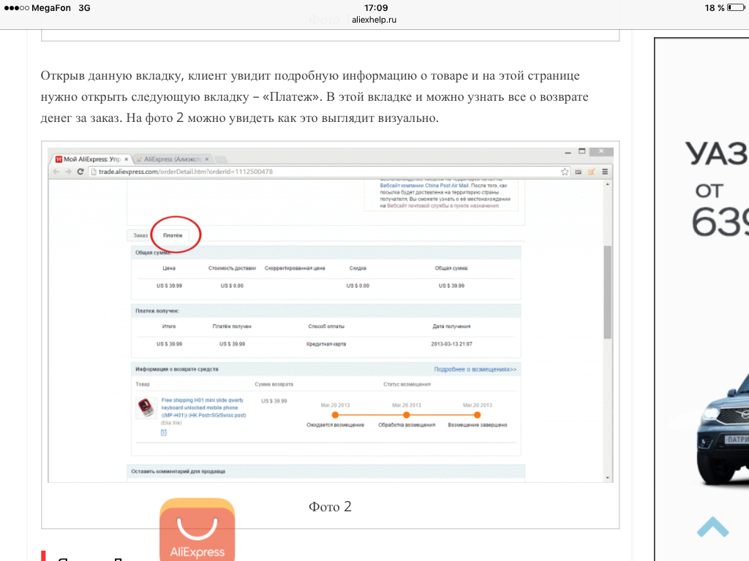Click 'Оставить комментарий для продавца' header

[178, 471]
